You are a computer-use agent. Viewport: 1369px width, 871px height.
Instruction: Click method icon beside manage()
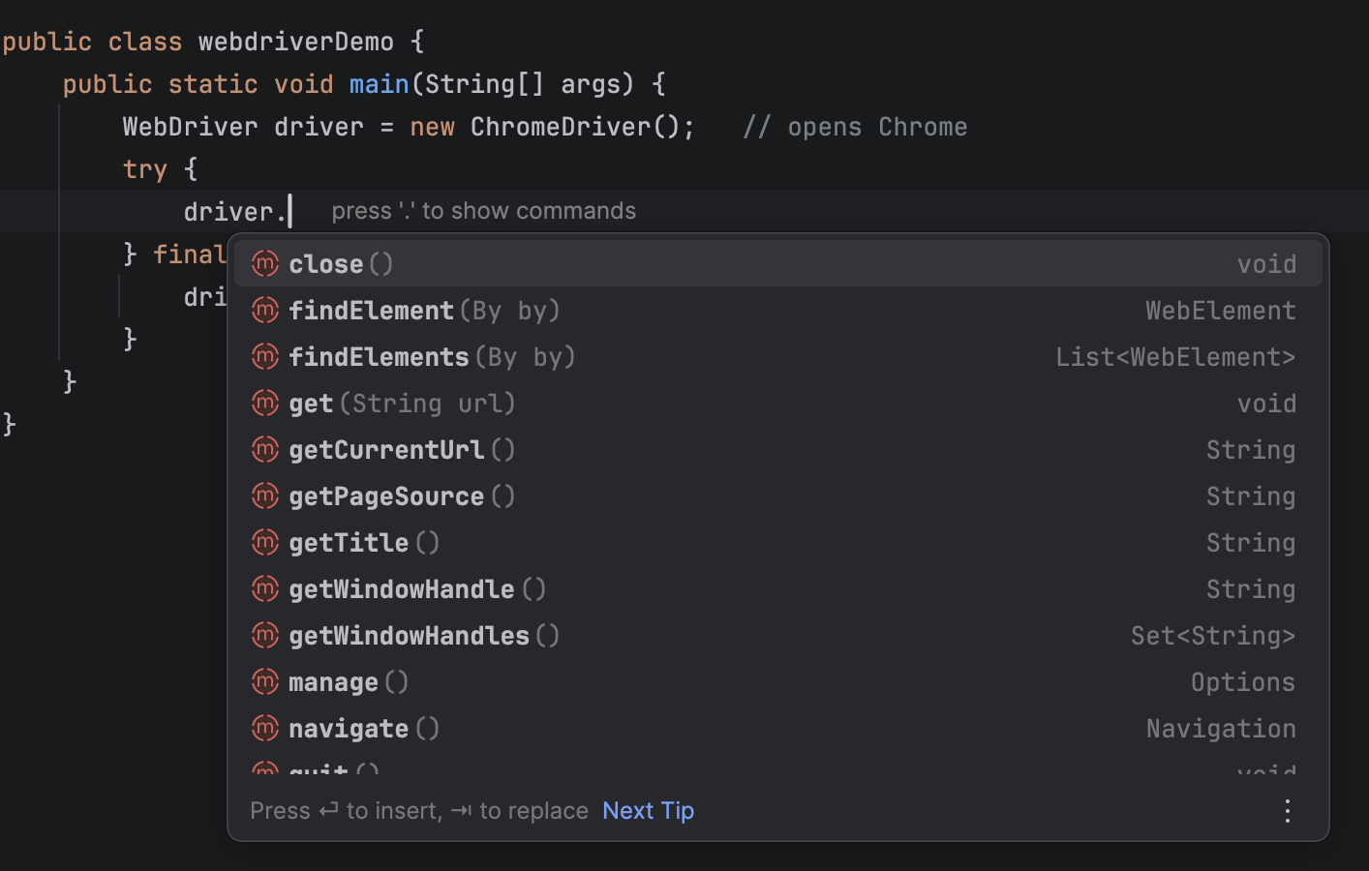tap(265, 681)
